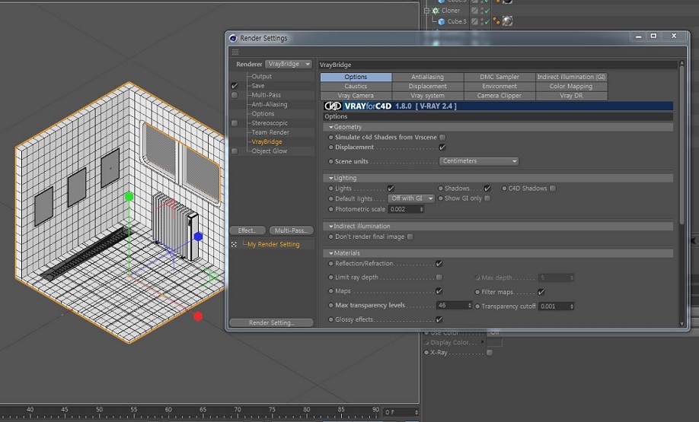Viewport: 699px width, 422px height.
Task: Toggle the Glossy effects checkbox
Action: (439, 319)
